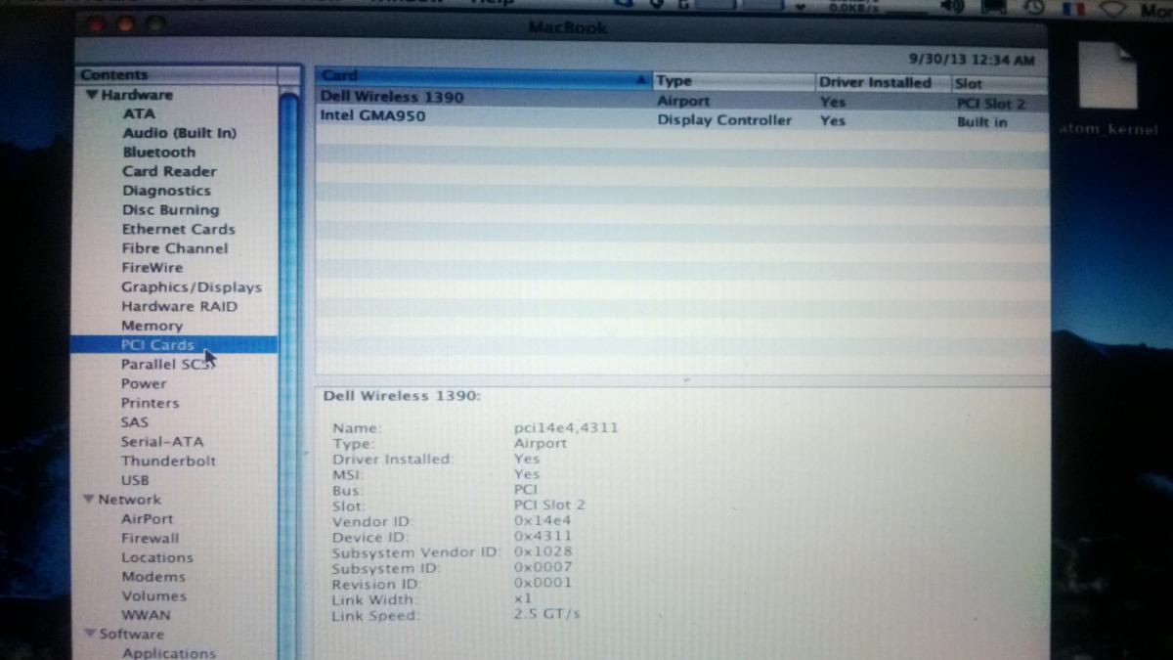
Task: Click the Name value pci14e4,4311
Action: coord(566,427)
